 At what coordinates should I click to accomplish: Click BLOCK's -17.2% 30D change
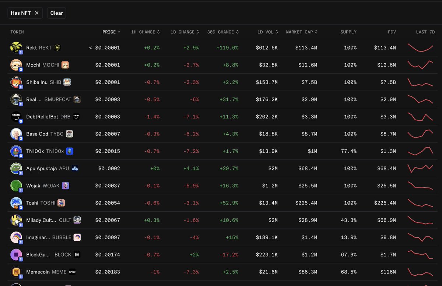coord(229,255)
